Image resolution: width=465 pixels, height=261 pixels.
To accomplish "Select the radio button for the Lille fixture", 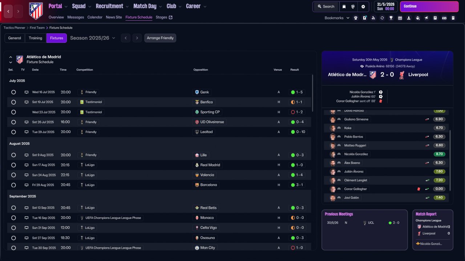I will 13,155.
